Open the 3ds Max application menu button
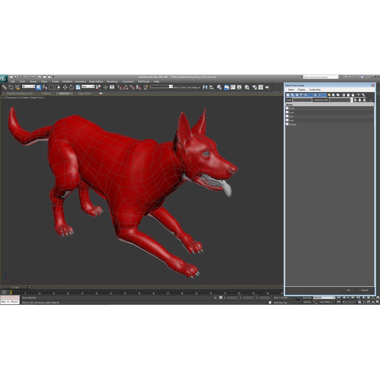 click(4, 79)
